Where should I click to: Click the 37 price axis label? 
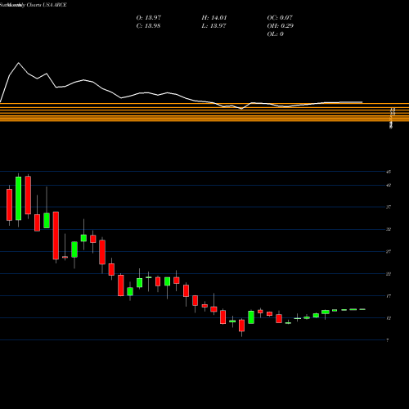[389, 207]
